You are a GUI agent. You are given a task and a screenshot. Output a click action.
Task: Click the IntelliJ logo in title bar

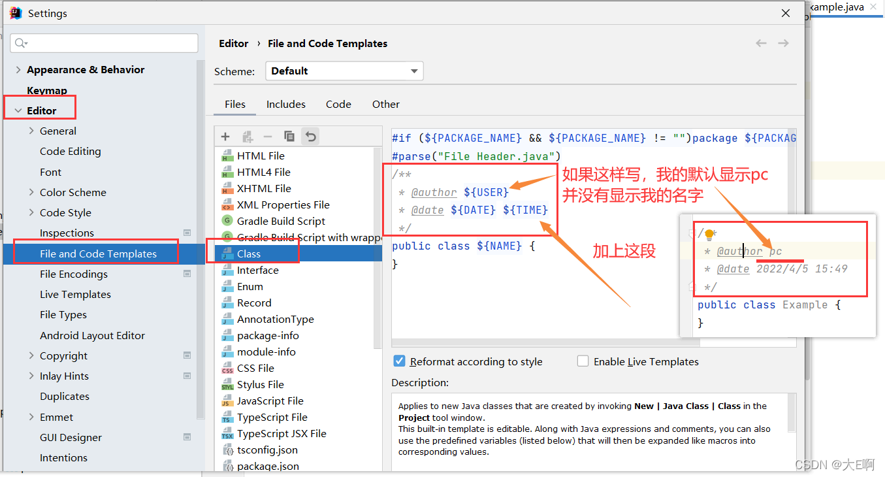point(16,13)
